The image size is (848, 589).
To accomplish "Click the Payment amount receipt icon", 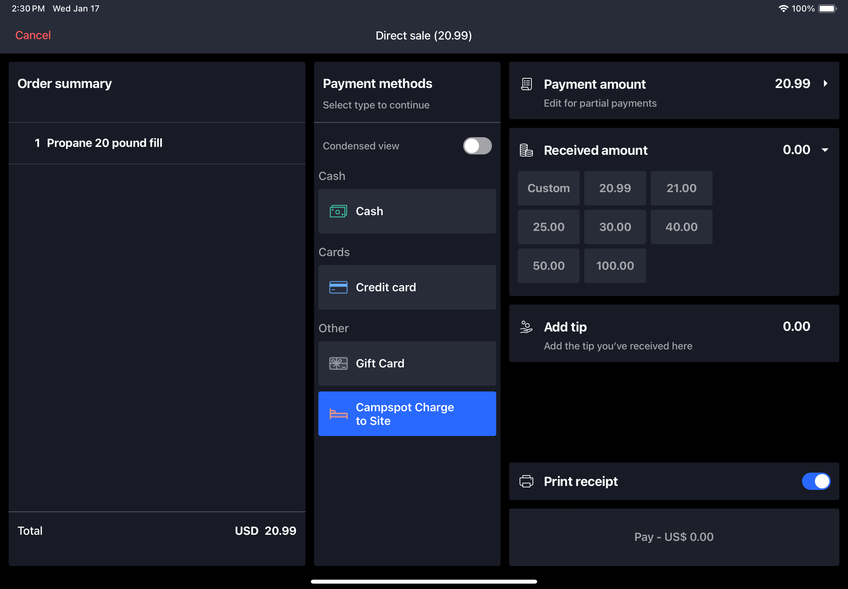I will (526, 84).
